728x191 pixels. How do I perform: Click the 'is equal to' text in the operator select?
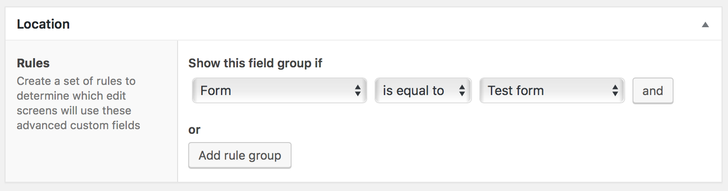(x=413, y=90)
